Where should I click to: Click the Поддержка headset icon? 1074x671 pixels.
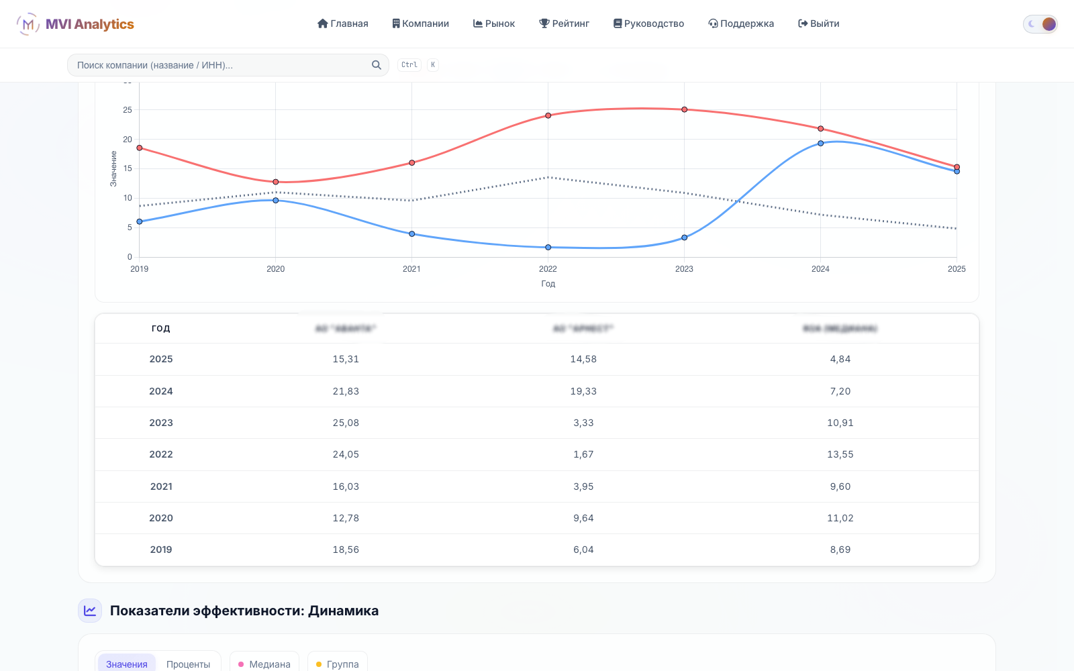pyautogui.click(x=713, y=23)
